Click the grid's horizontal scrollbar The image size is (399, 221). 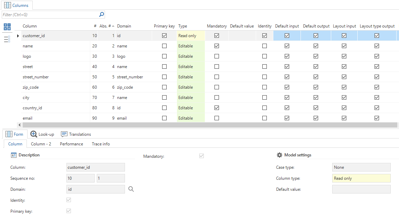[x=207, y=125]
